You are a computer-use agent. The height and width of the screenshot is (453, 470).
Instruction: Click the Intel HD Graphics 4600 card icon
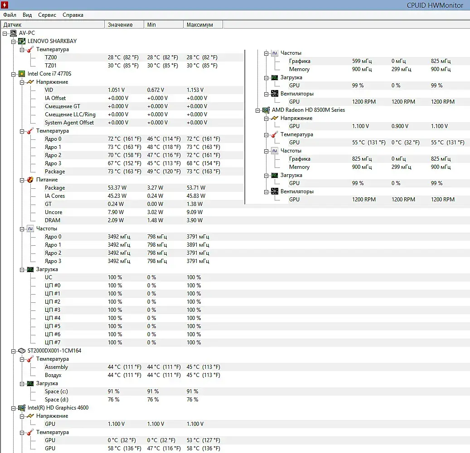pyautogui.click(x=22, y=408)
